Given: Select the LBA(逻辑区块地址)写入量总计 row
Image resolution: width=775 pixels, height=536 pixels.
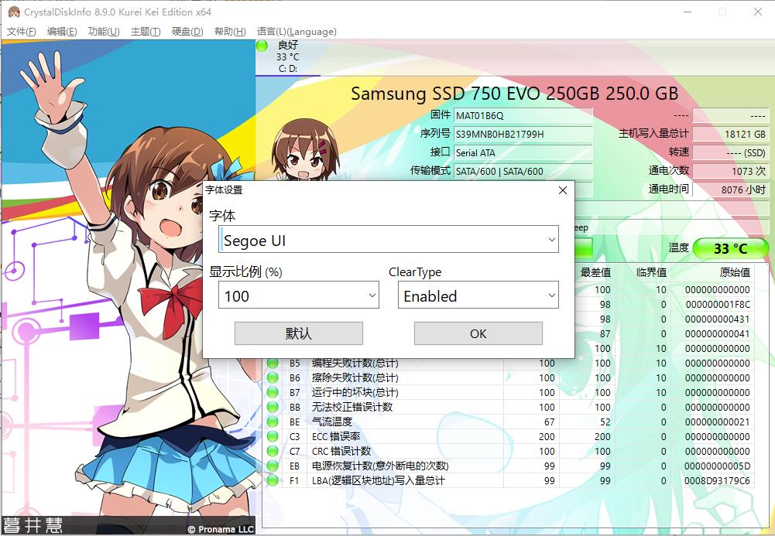Looking at the screenshot, I should [508, 481].
